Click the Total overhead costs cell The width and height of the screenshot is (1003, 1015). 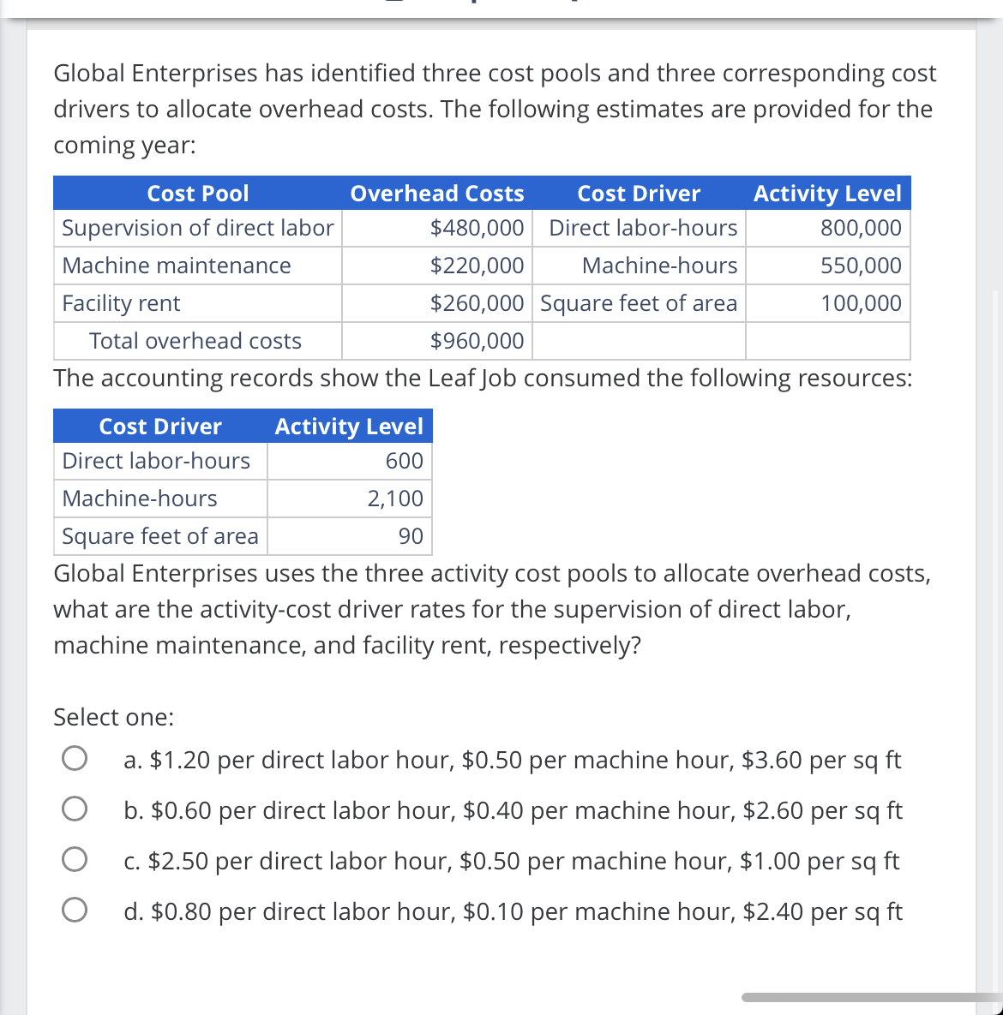click(196, 341)
